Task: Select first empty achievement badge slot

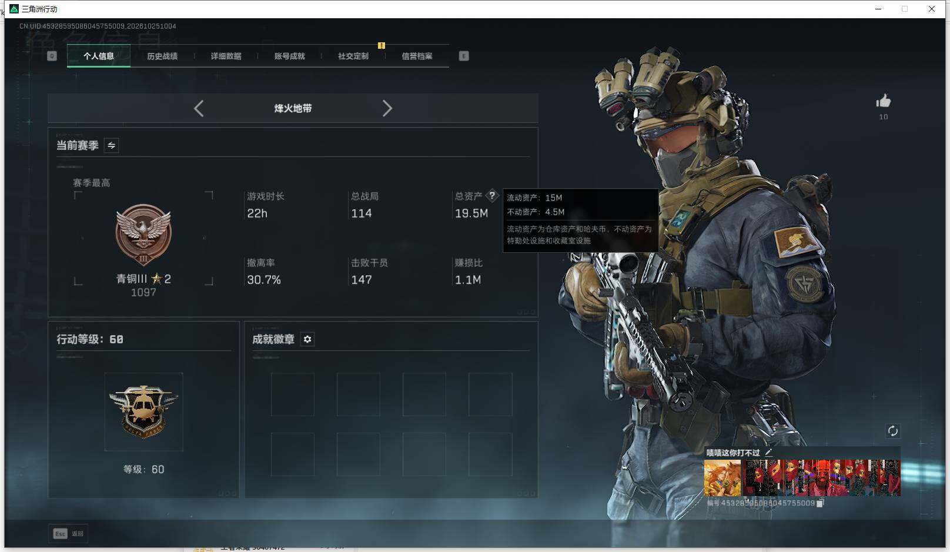Action: [292, 394]
